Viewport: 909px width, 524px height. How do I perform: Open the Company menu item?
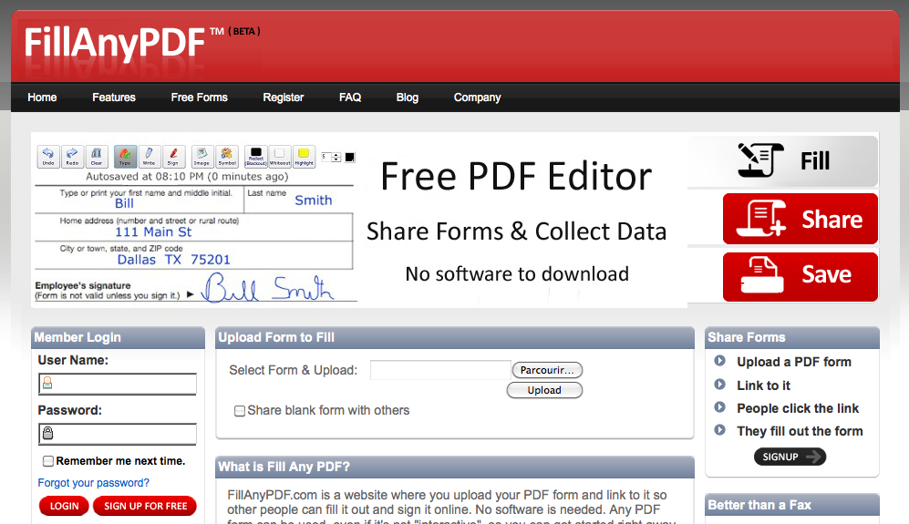click(477, 98)
